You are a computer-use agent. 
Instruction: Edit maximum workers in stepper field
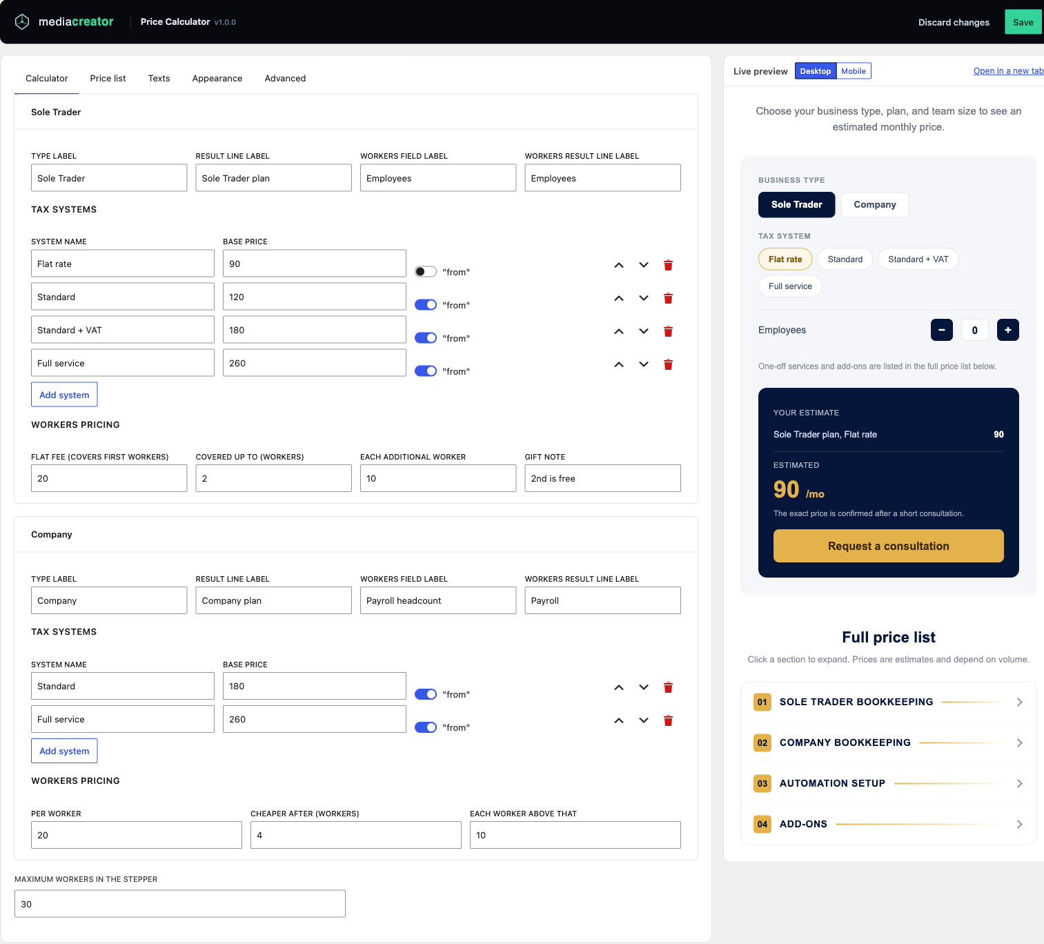pyautogui.click(x=180, y=904)
